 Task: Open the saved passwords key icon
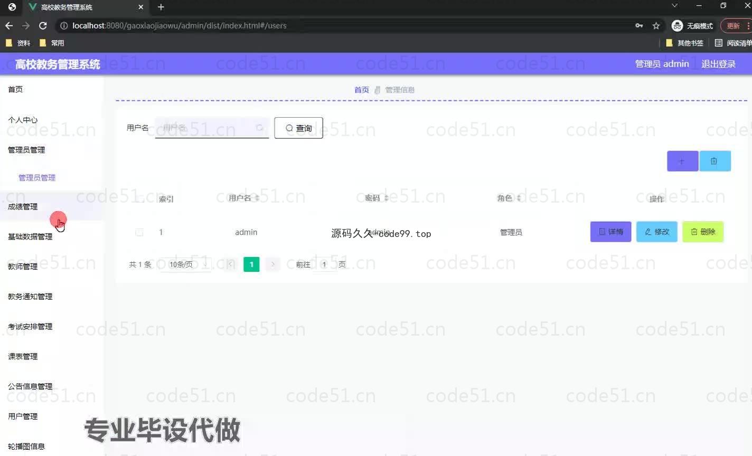pyautogui.click(x=639, y=25)
